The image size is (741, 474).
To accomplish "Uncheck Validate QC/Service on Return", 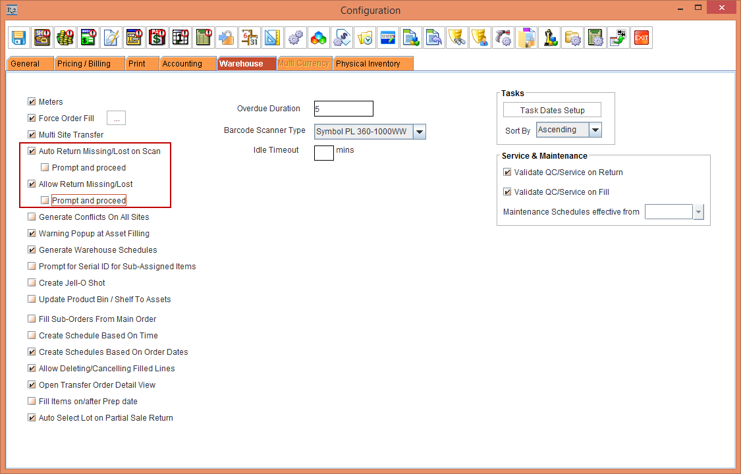I will pos(507,172).
